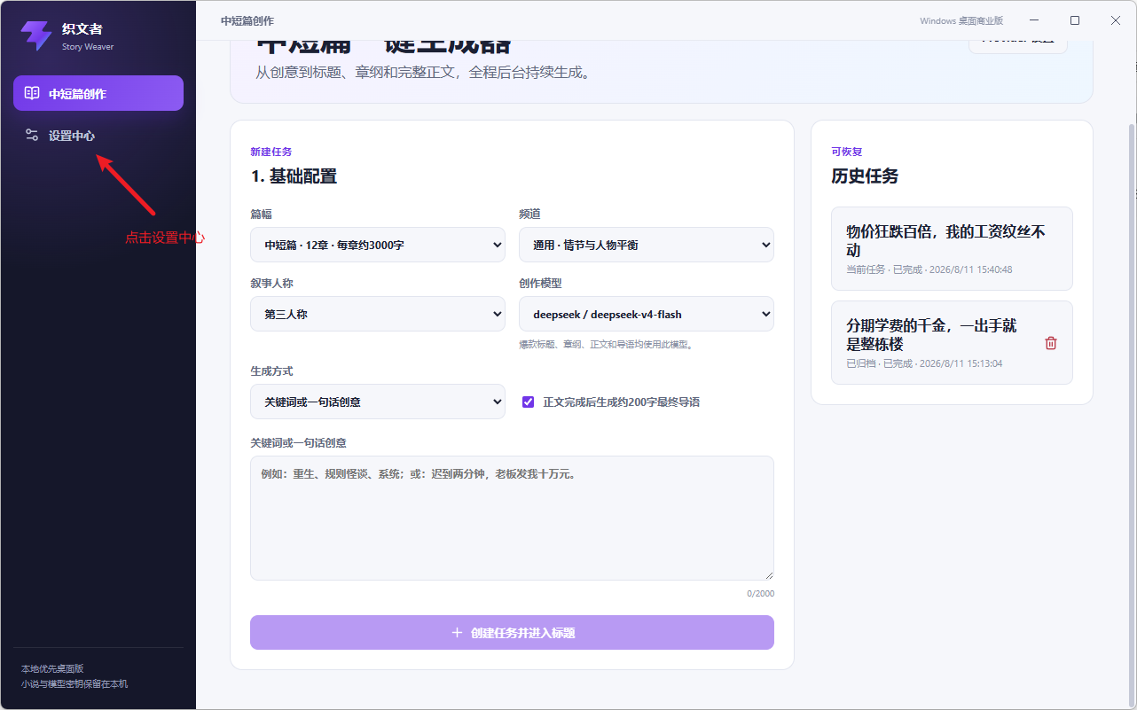Viewport: 1137px width, 710px height.
Task: Close the 织文者 window
Action: click(1116, 20)
